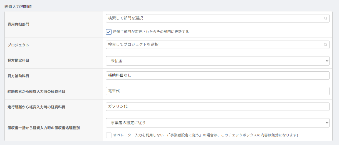Click the 補助科目なし input field
The width and height of the screenshot is (339, 145).
pyautogui.click(x=217, y=76)
